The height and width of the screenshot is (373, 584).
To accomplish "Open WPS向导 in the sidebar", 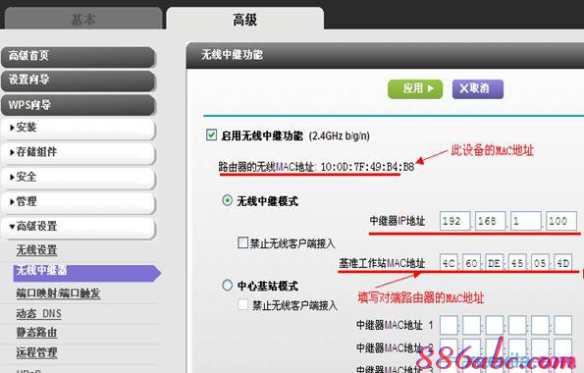I will [x=79, y=105].
